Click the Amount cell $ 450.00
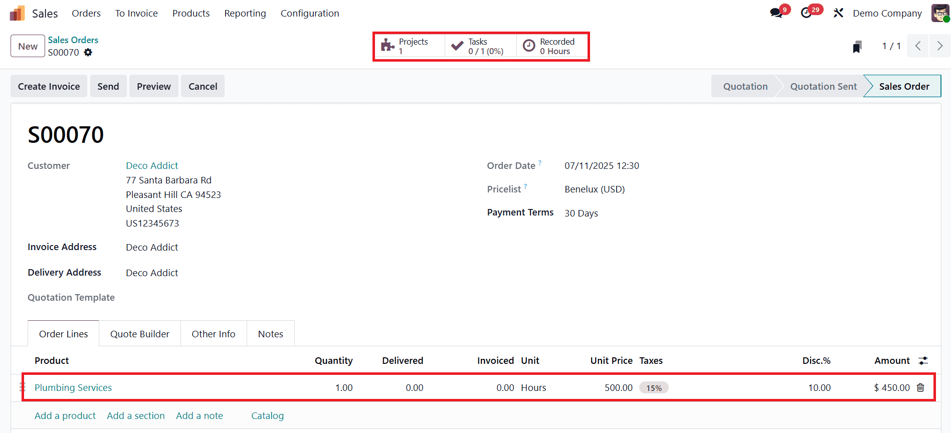Viewport: 951px width, 433px height. [892, 387]
